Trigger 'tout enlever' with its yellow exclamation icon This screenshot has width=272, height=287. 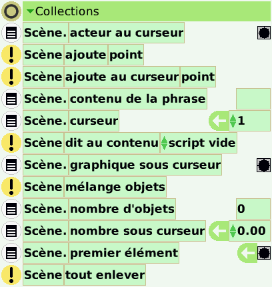point(11,275)
